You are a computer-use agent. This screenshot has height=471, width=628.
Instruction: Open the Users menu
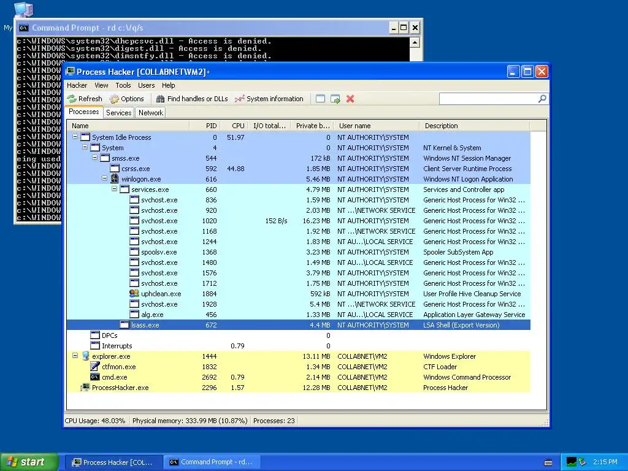point(146,85)
